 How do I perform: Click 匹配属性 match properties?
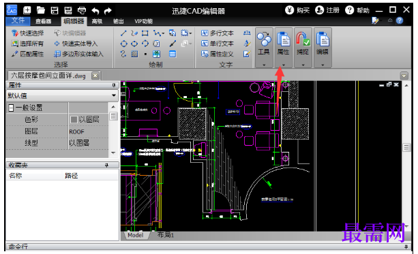[x=27, y=54]
